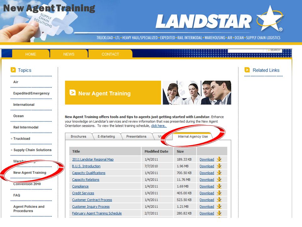Open the Credit Services link
This screenshot has height=227, width=302.
tap(83, 193)
